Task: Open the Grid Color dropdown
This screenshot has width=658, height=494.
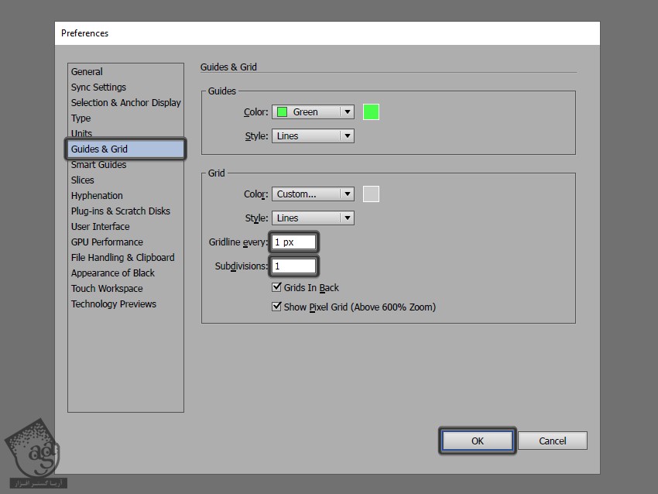Action: pyautogui.click(x=313, y=194)
